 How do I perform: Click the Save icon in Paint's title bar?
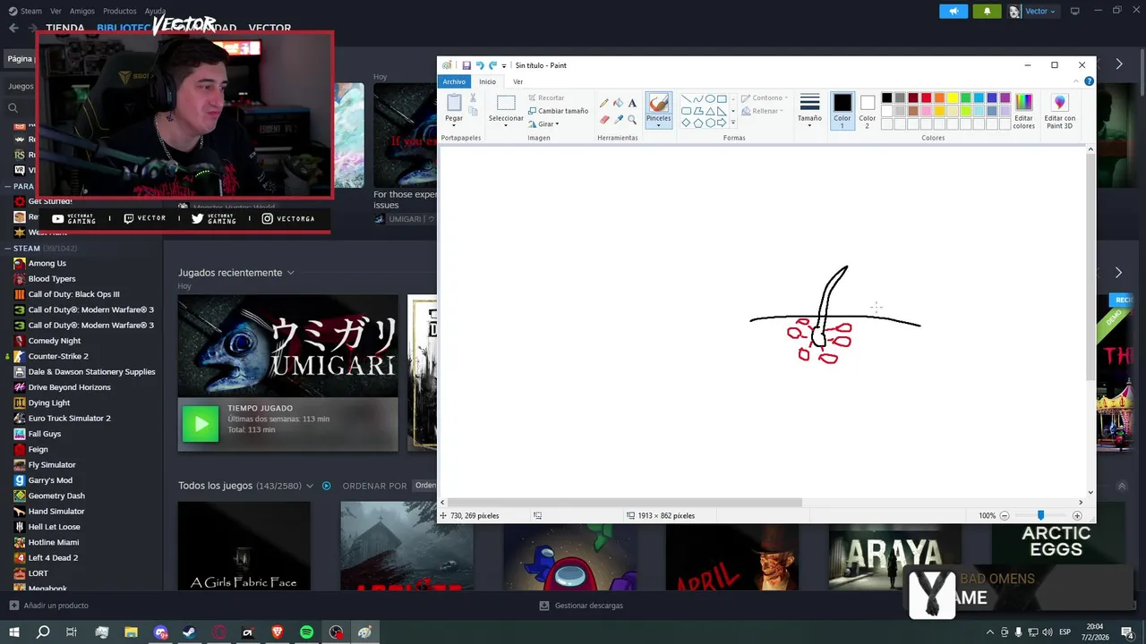[x=466, y=65]
